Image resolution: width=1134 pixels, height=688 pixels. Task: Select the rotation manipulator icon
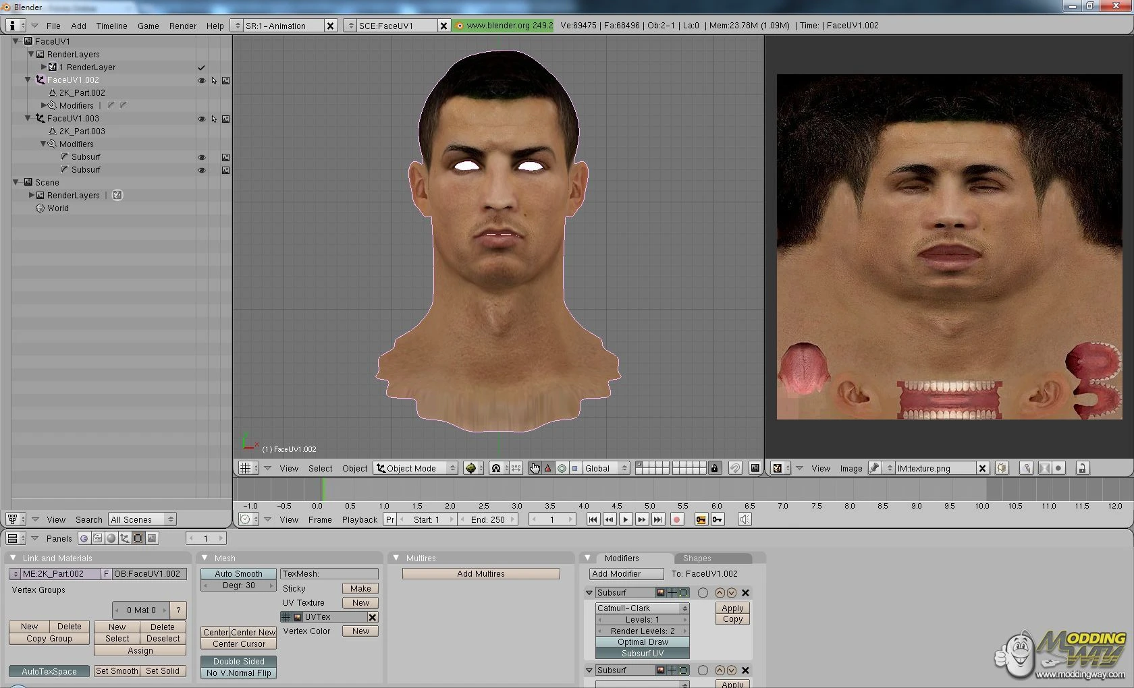[562, 468]
